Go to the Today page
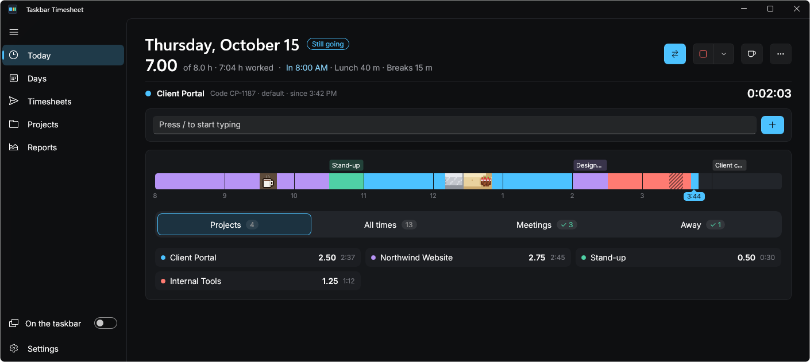Image resolution: width=810 pixels, height=362 pixels. tap(63, 55)
